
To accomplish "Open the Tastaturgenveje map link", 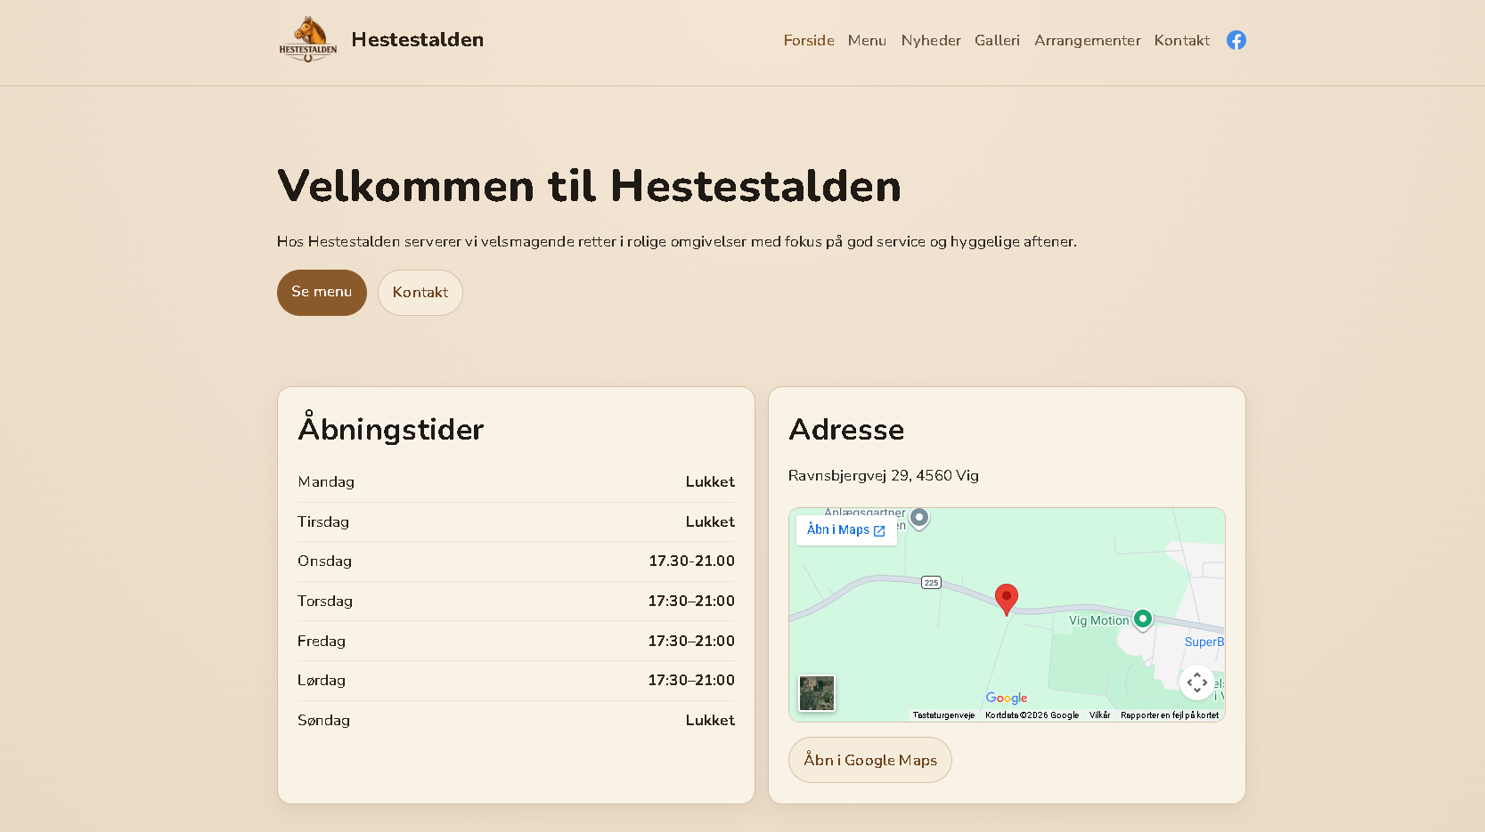I will (x=943, y=715).
